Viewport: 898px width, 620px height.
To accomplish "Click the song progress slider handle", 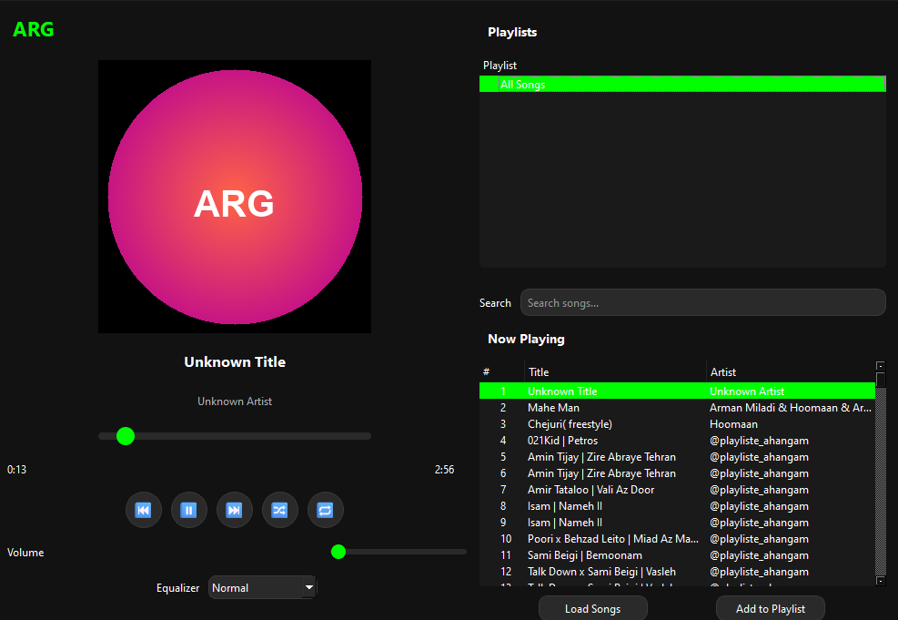I will (x=126, y=436).
